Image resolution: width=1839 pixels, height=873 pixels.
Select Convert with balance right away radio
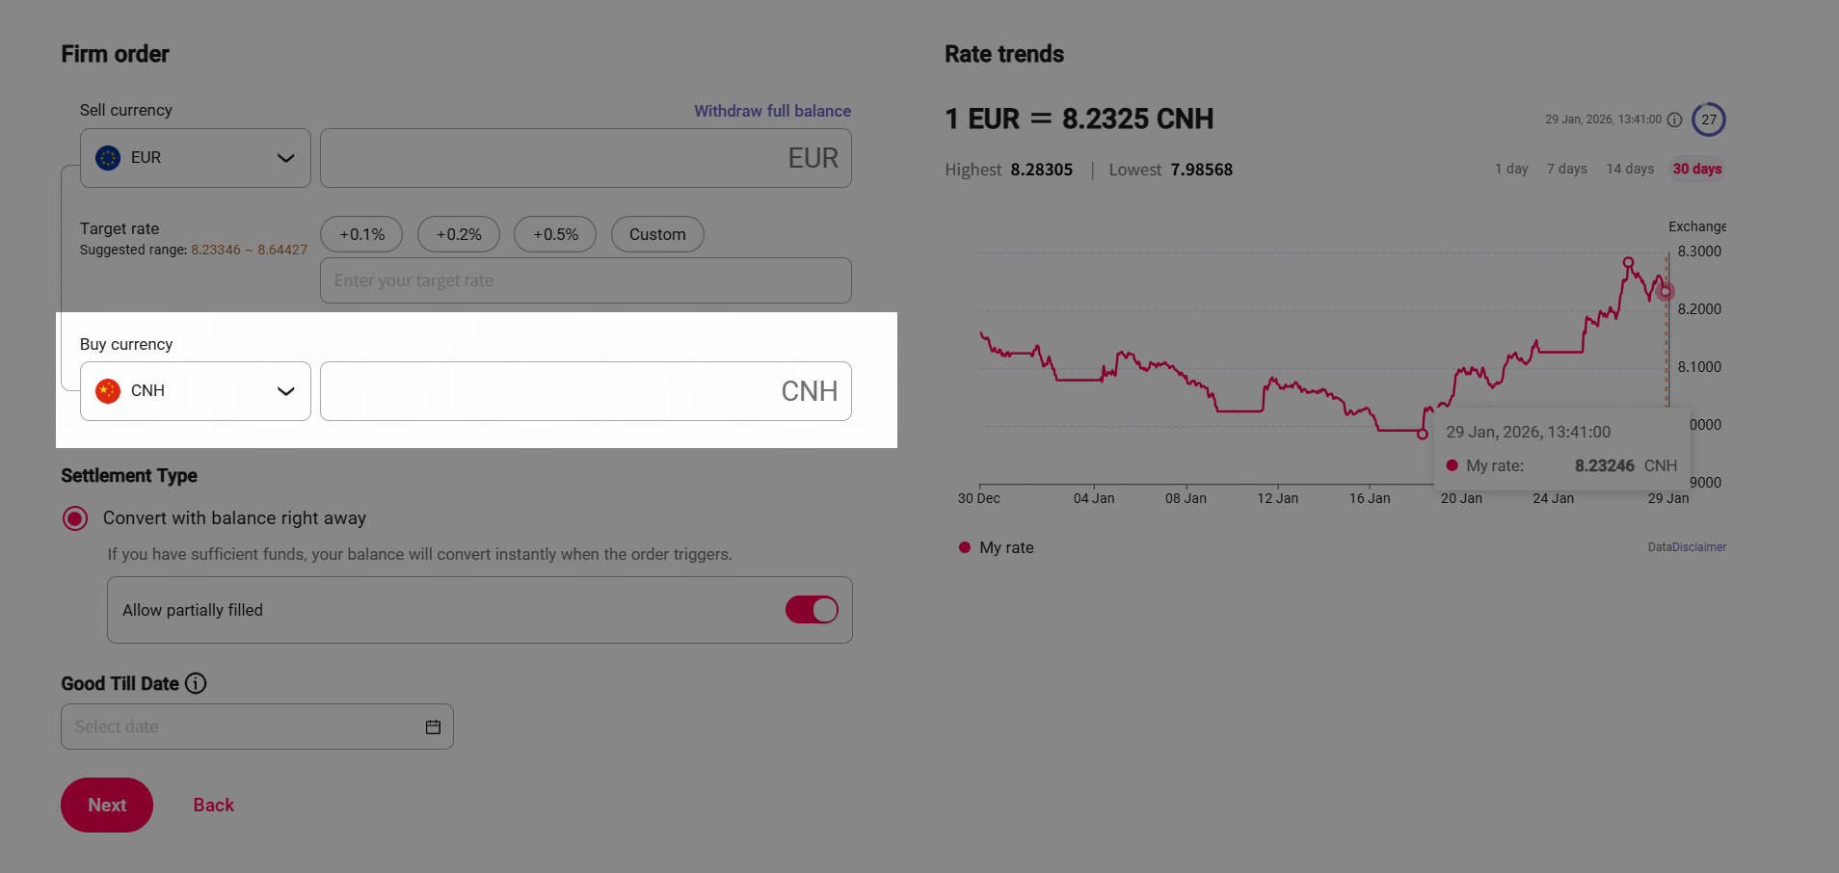pos(75,518)
